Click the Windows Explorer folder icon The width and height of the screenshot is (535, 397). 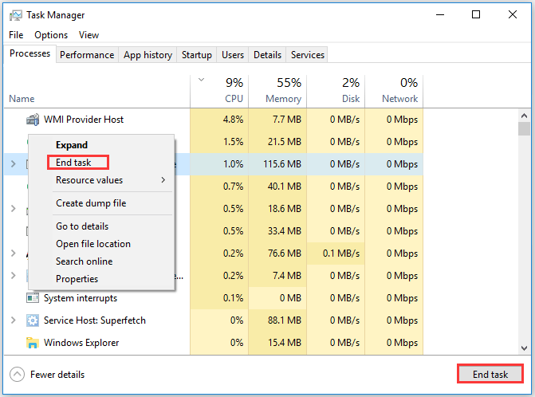(33, 343)
